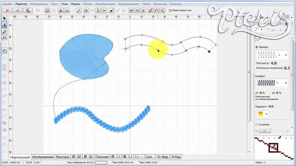Screen dimensions: 296x166
Task: Click the second H-bracket alignment icon
Action: tap(137, 11)
